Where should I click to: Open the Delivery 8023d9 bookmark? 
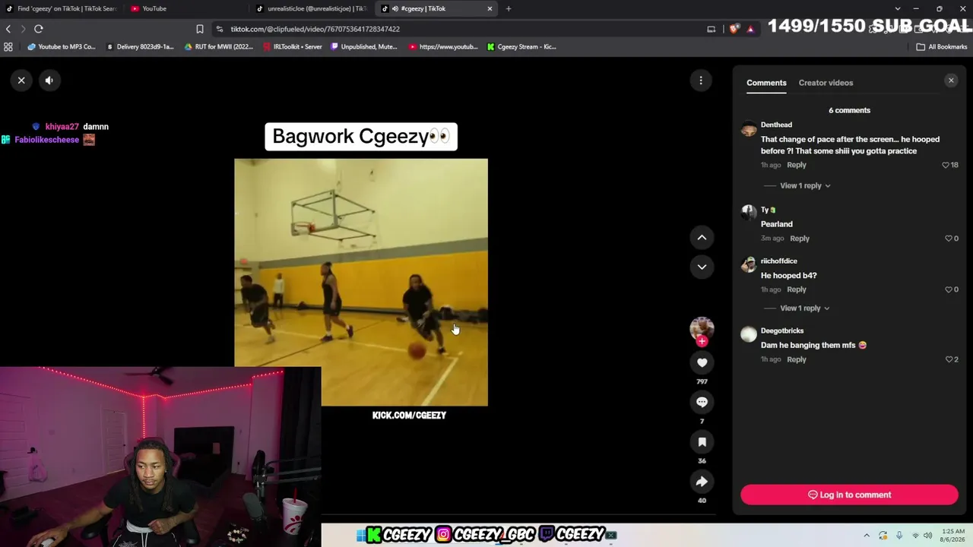click(x=141, y=46)
